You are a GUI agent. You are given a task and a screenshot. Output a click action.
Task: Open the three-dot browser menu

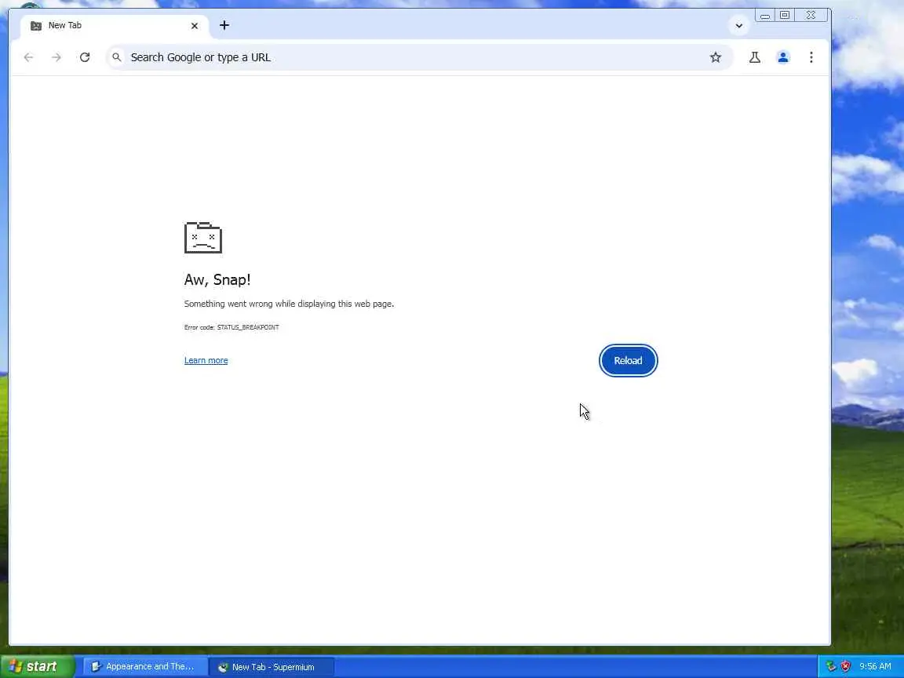coord(811,57)
